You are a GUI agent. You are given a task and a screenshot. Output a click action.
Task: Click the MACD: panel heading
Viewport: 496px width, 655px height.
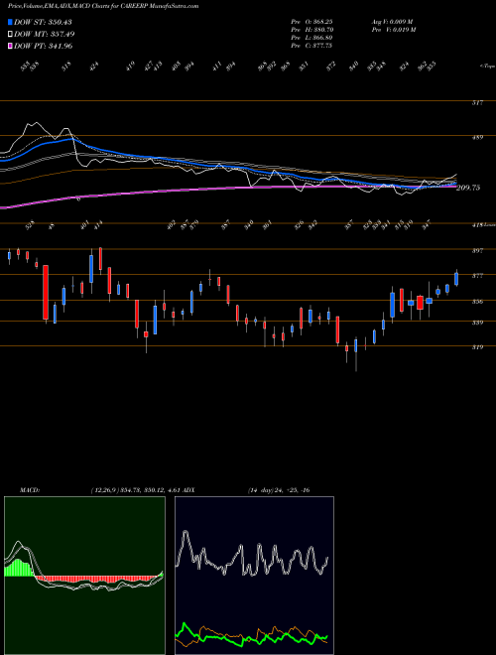coord(30,490)
